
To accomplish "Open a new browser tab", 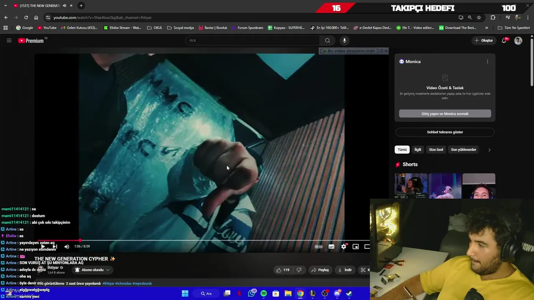I will tap(81, 5).
